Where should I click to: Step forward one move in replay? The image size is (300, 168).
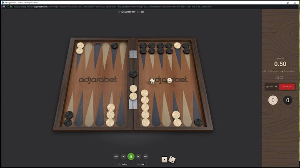138,156
